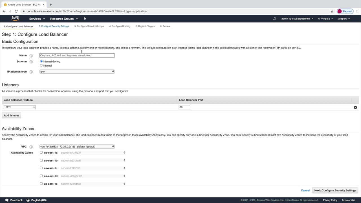The width and height of the screenshot is (361, 203).
Task: Bookmark this page with the star icon
Action: tap(332, 11)
